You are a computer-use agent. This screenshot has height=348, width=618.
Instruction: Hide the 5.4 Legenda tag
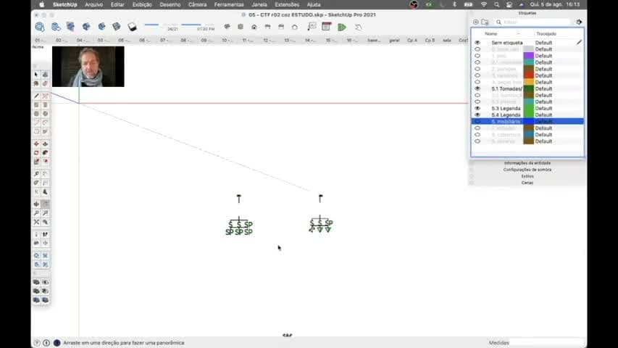[x=477, y=115]
